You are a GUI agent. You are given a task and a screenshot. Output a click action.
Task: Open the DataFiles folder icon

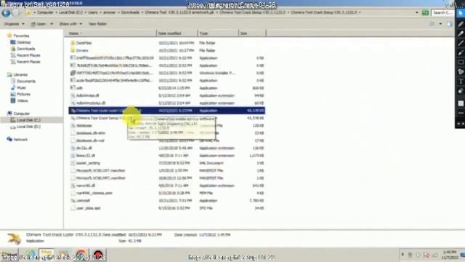[73, 43]
